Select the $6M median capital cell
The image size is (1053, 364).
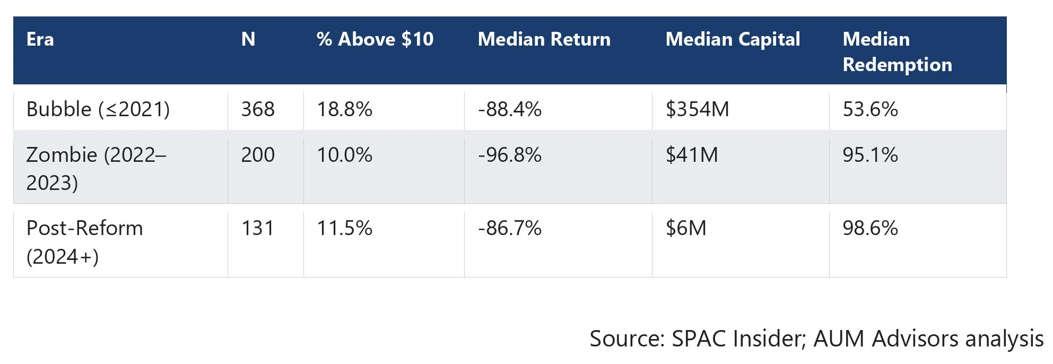686,228
